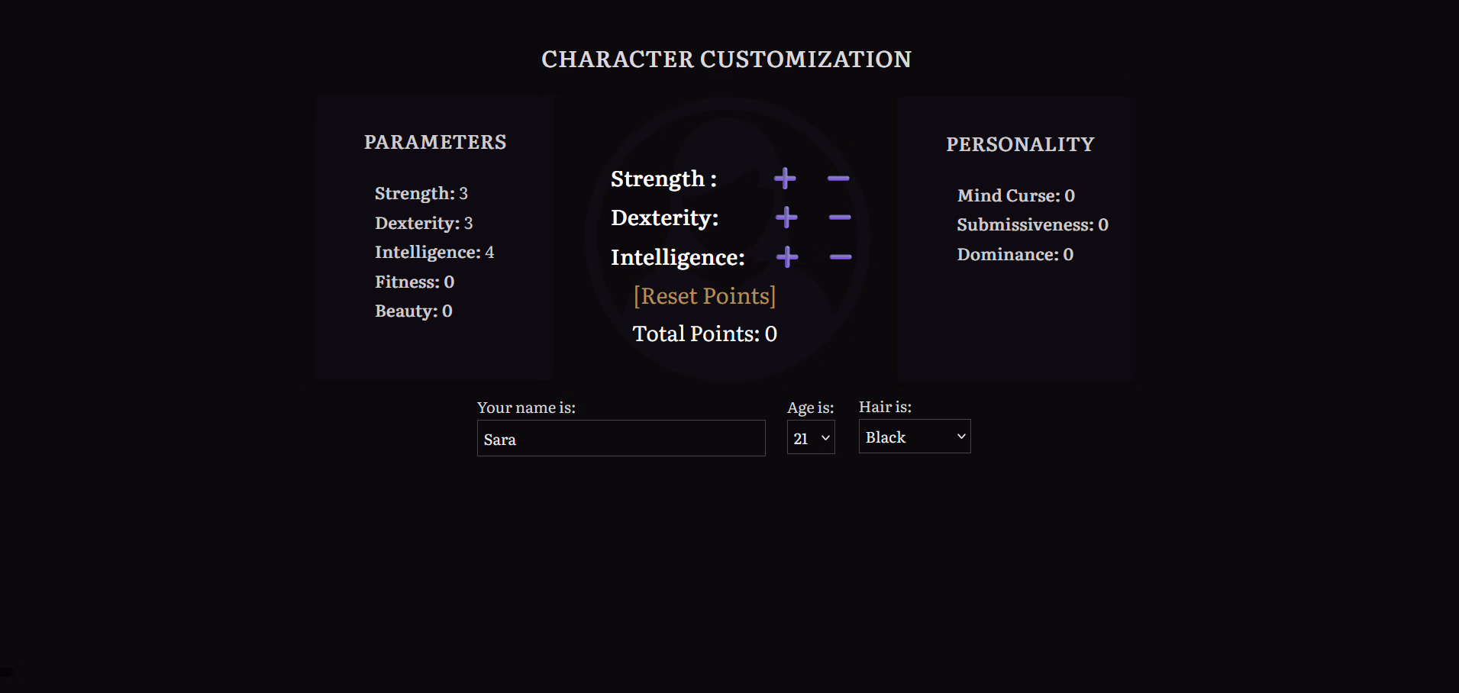
Task: Click the minus icon for Strength
Action: click(838, 179)
